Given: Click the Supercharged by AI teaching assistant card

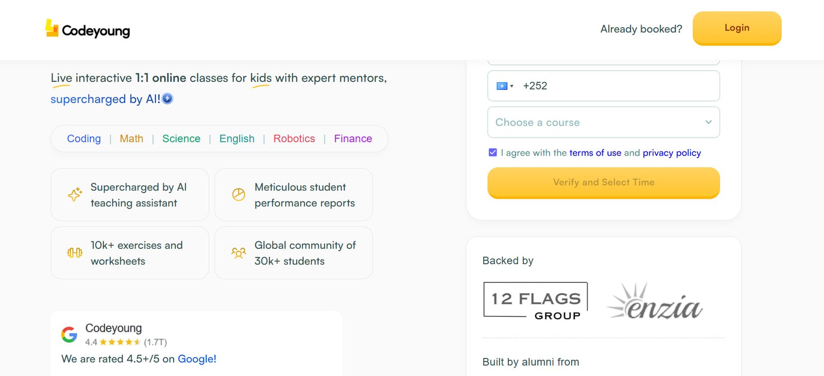Looking at the screenshot, I should click(x=130, y=195).
